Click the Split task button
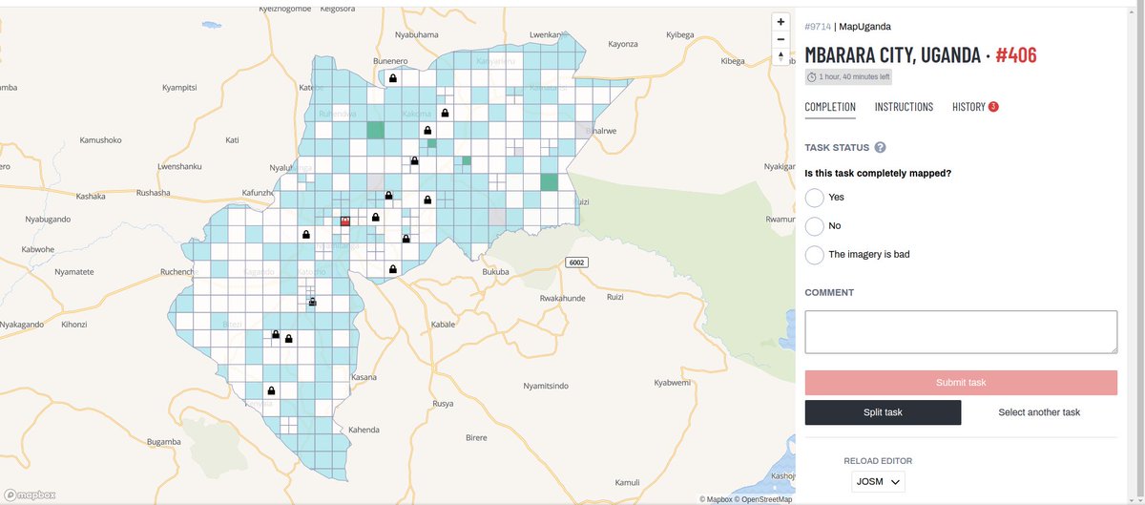The image size is (1145, 505). [883, 412]
